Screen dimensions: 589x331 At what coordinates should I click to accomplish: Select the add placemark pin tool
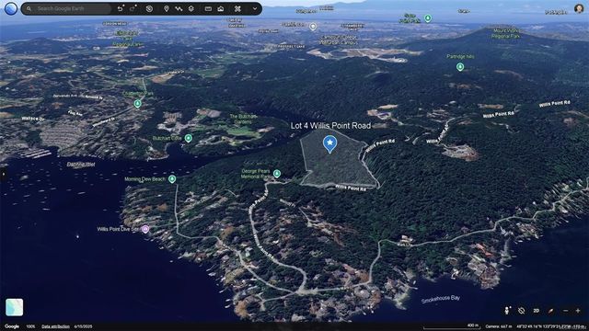[x=167, y=8]
